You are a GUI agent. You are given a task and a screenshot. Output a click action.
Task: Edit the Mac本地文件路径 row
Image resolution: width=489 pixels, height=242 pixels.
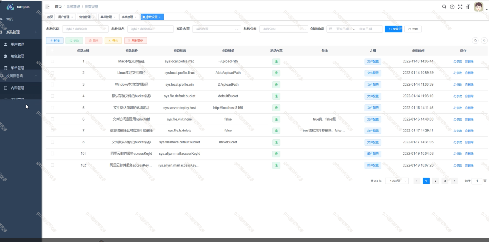click(x=457, y=61)
